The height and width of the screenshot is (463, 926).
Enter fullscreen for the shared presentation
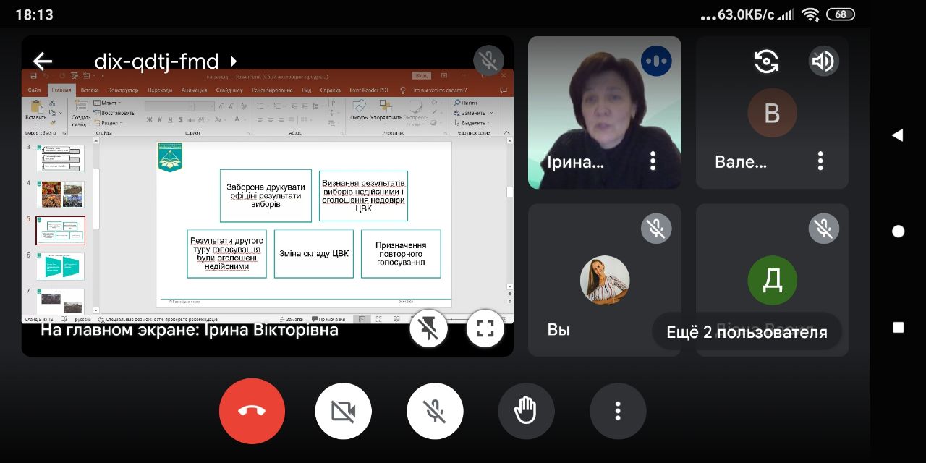coord(485,329)
